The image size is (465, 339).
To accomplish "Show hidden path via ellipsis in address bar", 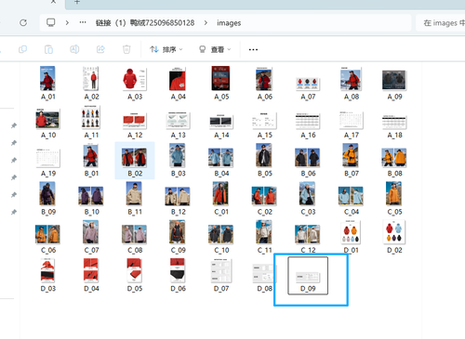I will coord(83,22).
